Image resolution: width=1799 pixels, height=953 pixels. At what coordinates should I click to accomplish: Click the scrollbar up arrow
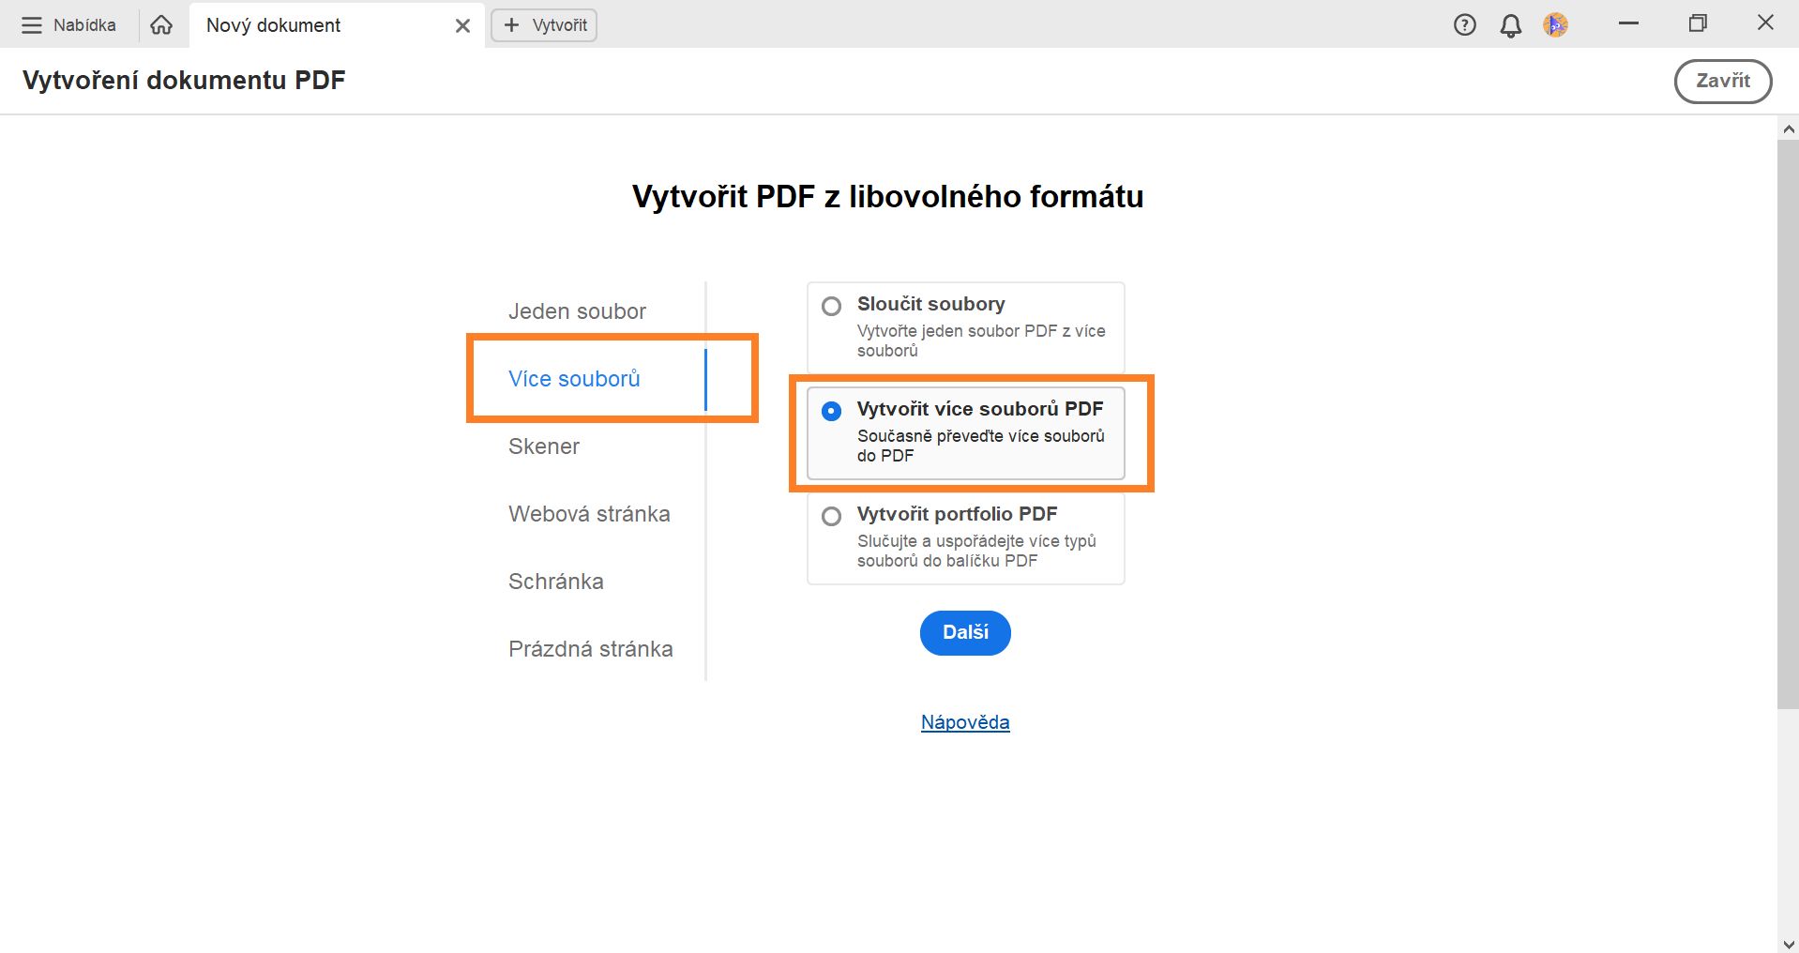click(x=1787, y=129)
